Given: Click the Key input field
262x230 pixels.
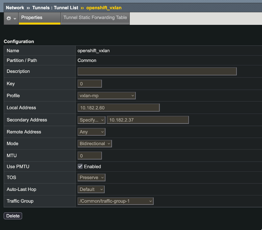Looking at the screenshot, I should point(89,84).
